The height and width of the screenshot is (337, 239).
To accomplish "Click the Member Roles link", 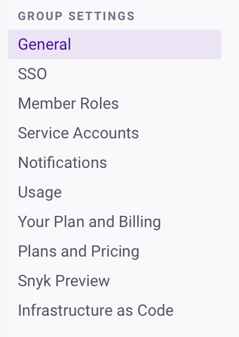I will pyautogui.click(x=115, y=103).
